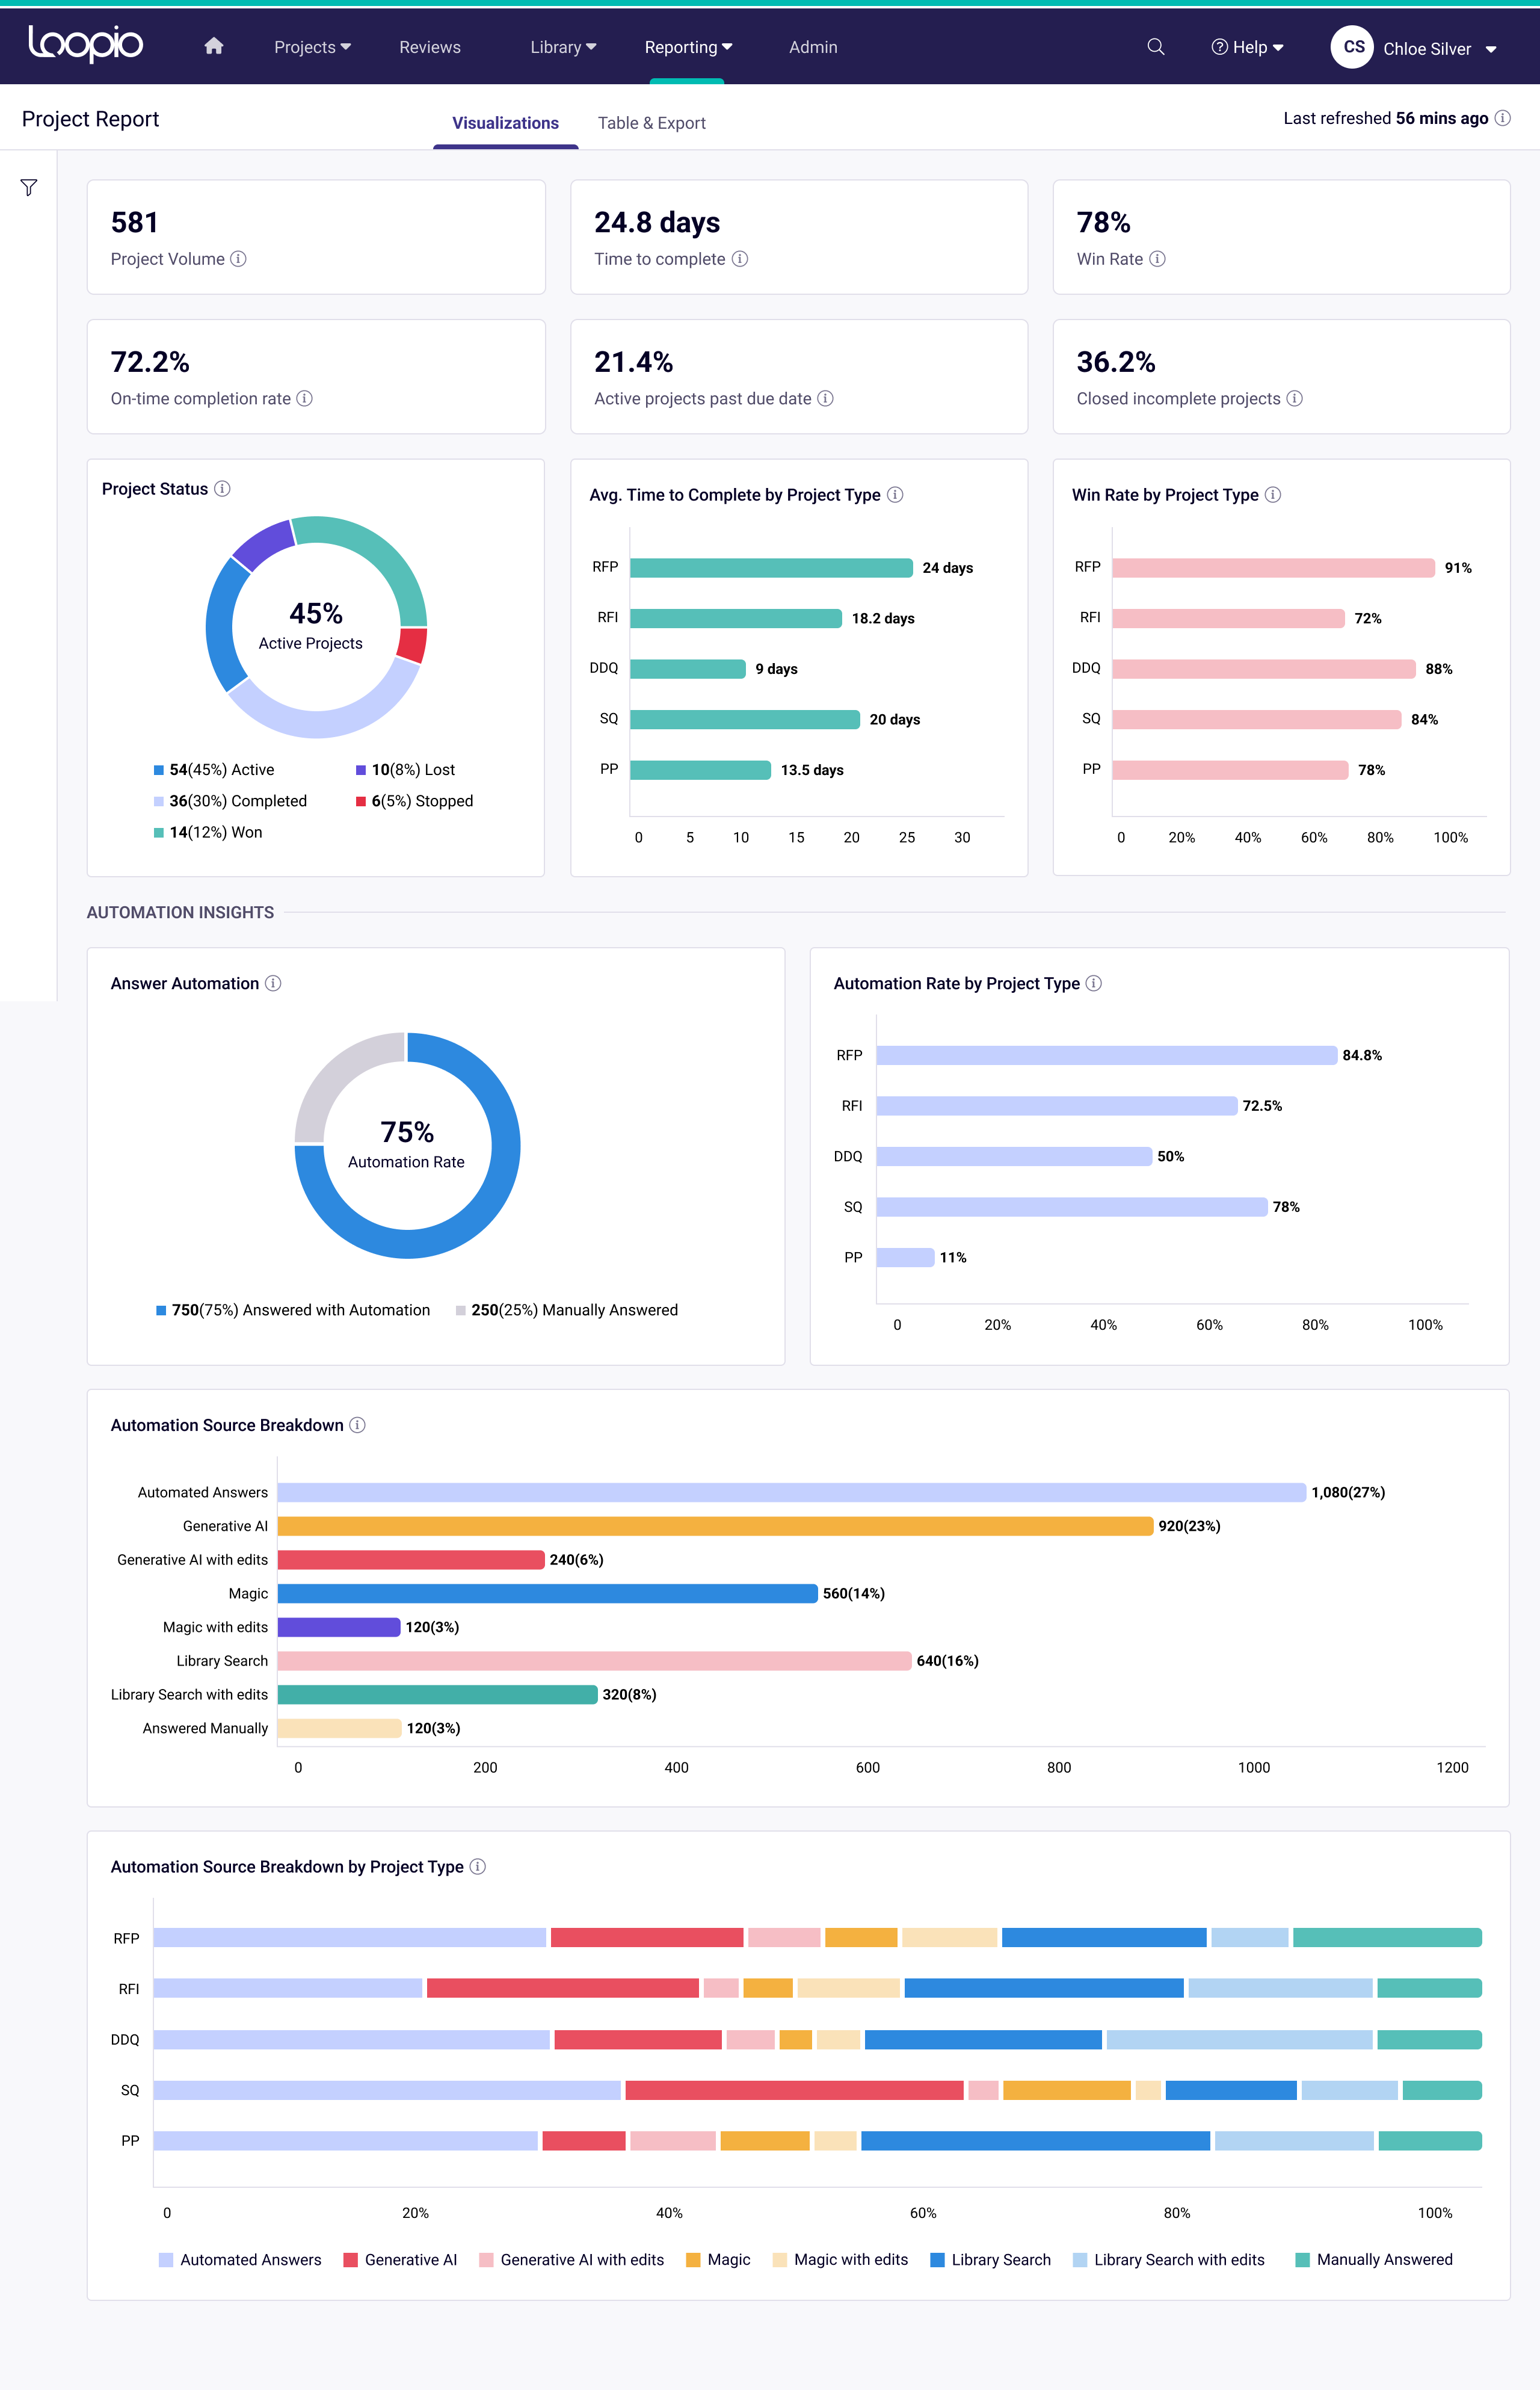This screenshot has width=1540, height=2390.
Task: Open the Reporting dropdown menu
Action: pyautogui.click(x=688, y=47)
